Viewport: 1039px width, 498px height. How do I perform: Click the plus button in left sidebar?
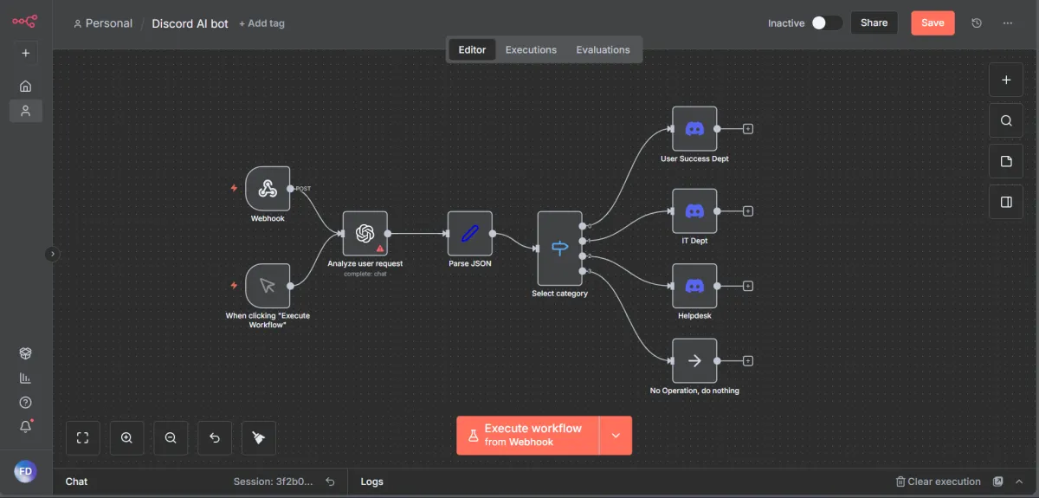[26, 54]
